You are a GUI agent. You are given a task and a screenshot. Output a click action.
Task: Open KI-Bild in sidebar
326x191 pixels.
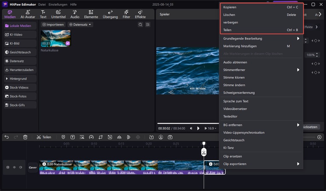point(20,43)
